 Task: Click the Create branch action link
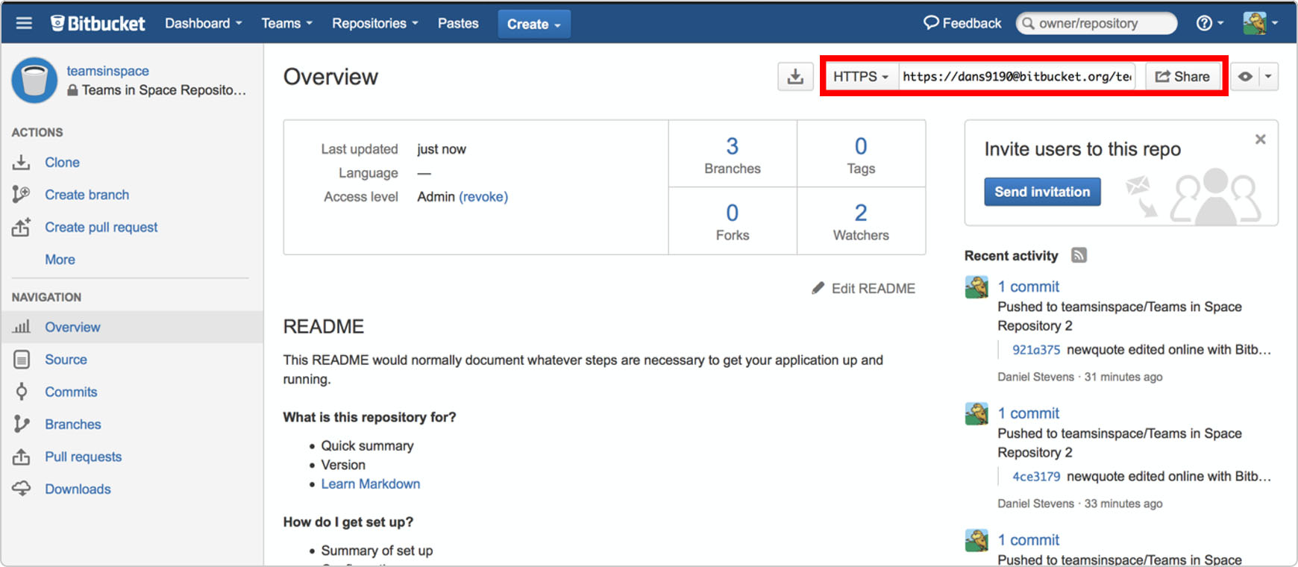point(87,195)
